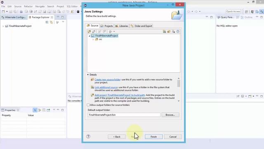Screen dimensions: 264x149
Task: Go back with the < Back button
Action: (x=116, y=137)
